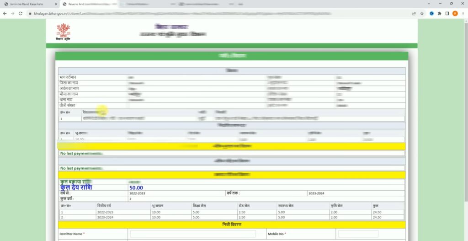Expand the tab search dropdown arrow

429,4
